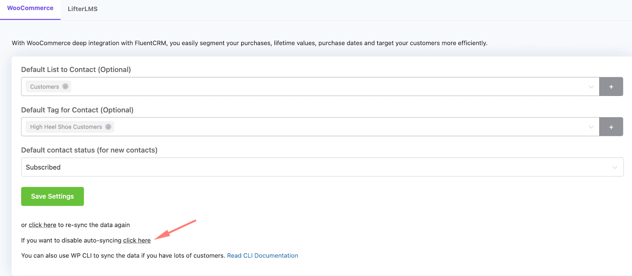Remove the Customers list chip
This screenshot has width=632, height=276.
click(66, 86)
